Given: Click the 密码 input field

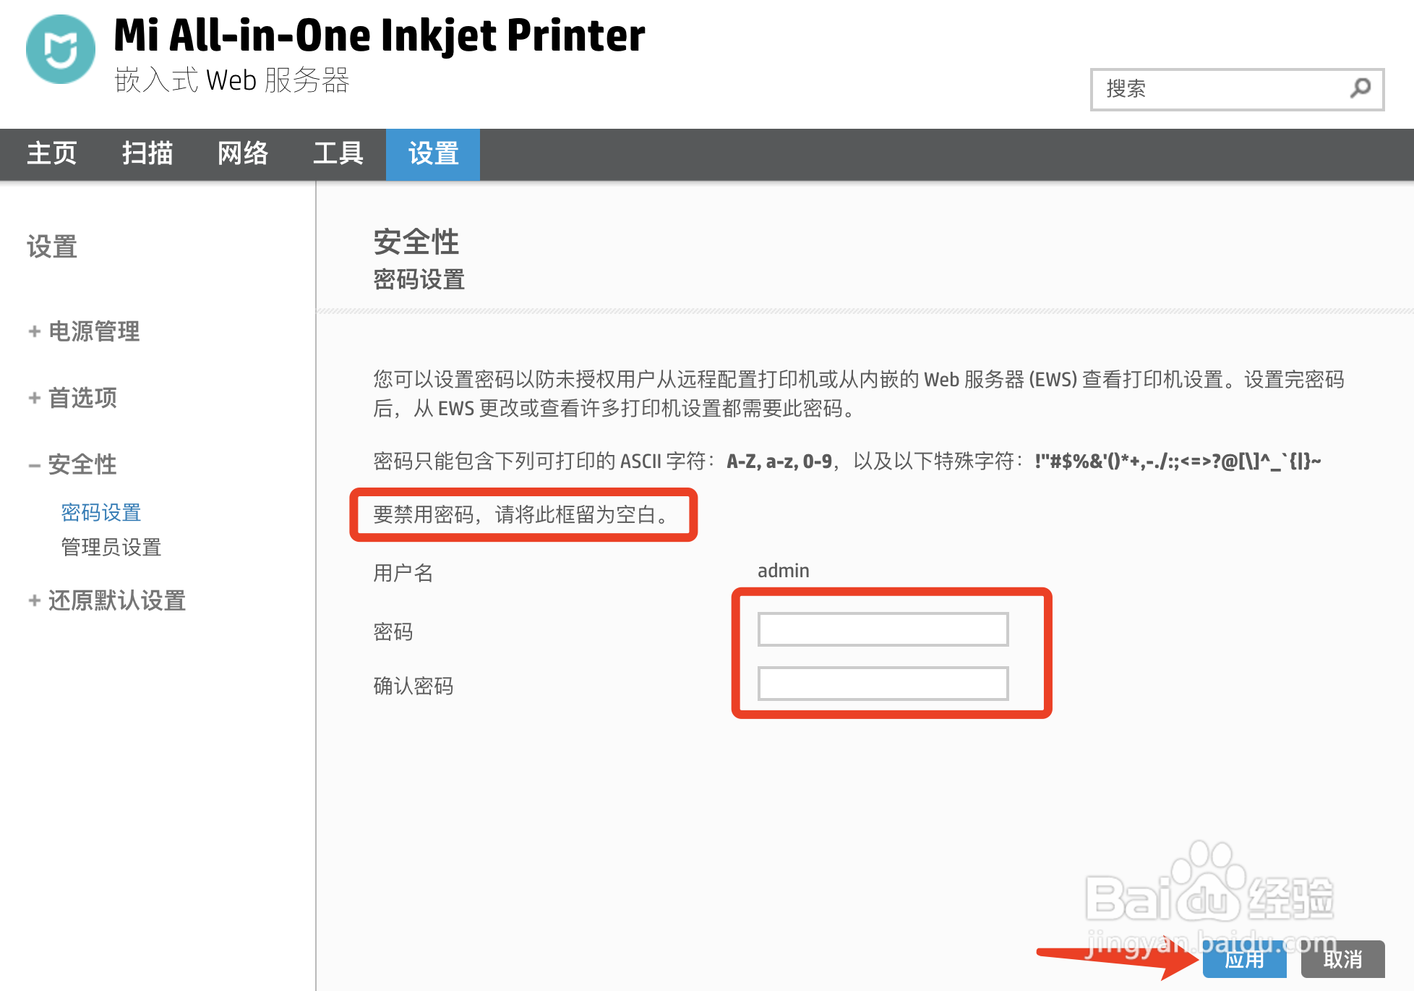Looking at the screenshot, I should (x=883, y=629).
